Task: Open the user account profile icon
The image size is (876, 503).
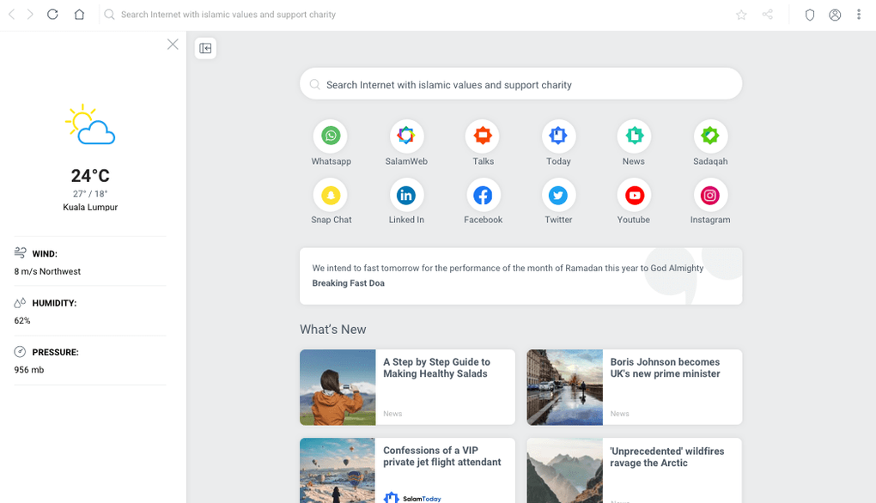Action: point(835,15)
